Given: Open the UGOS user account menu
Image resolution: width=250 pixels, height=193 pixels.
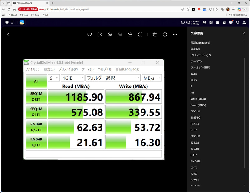Looking at the screenshot, I should (244, 22).
